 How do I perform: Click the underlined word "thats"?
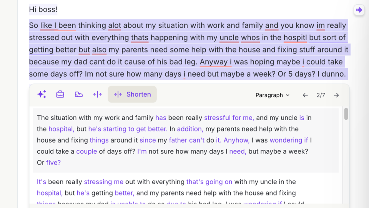(140, 38)
